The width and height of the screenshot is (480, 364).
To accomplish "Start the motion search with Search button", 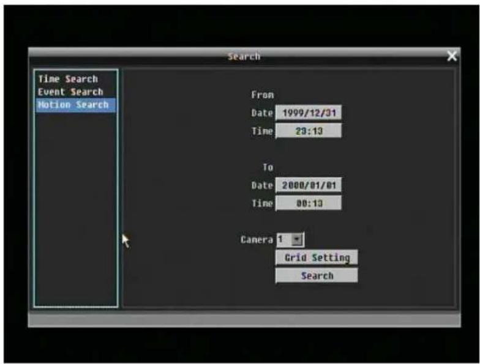I will pyautogui.click(x=317, y=275).
